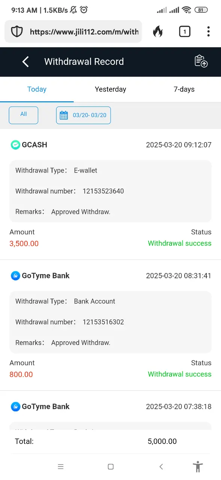Tap the Android system back chevron

(x=161, y=467)
